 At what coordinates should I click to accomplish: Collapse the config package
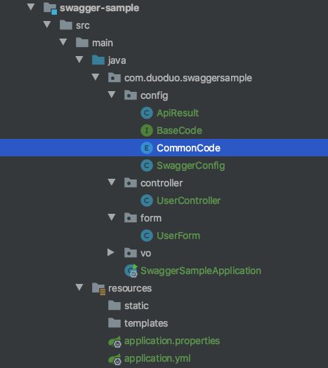[112, 95]
